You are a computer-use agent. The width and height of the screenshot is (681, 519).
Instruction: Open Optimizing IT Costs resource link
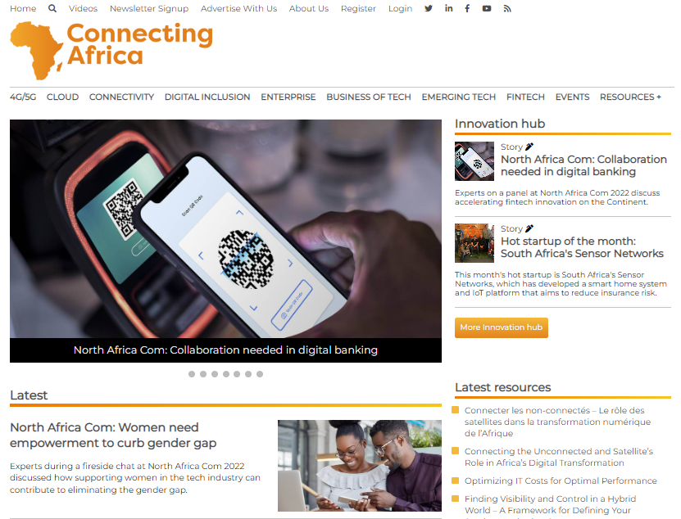[x=561, y=481]
